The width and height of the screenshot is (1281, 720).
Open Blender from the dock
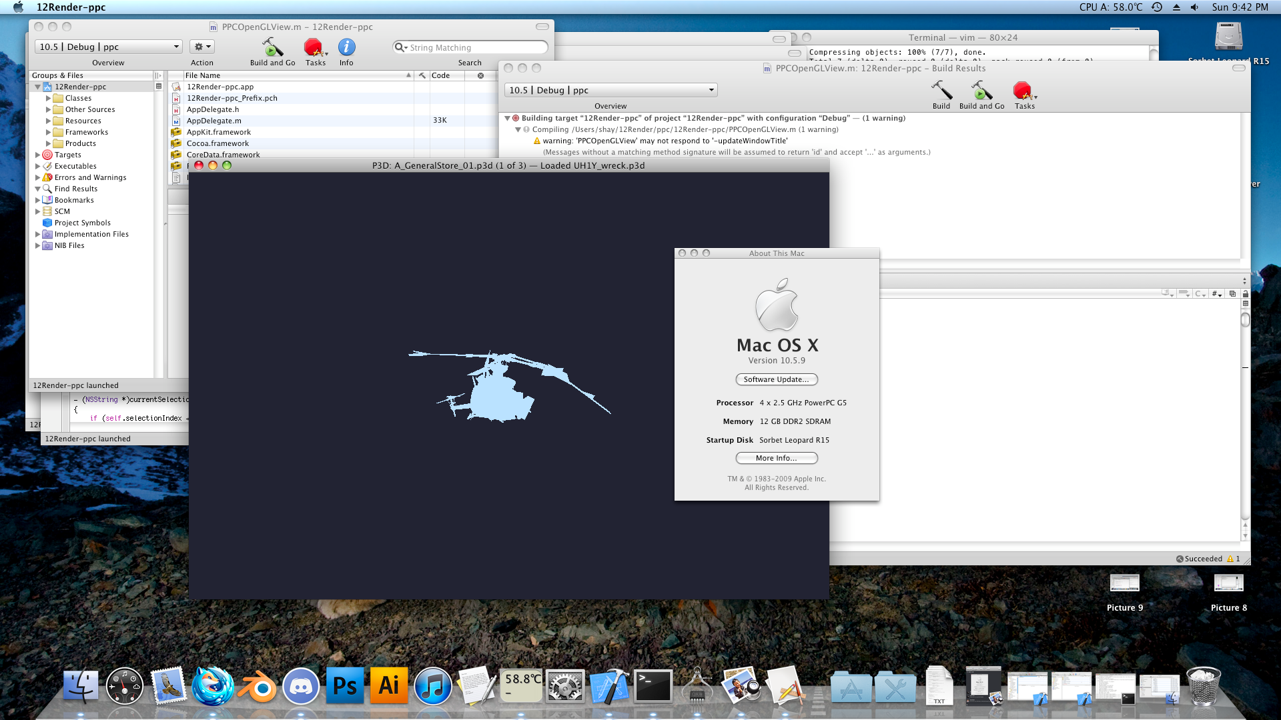[257, 686]
